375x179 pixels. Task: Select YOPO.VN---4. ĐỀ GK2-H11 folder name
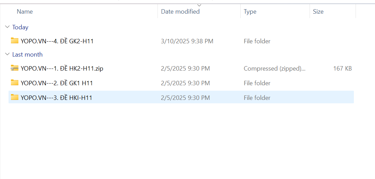57,41
